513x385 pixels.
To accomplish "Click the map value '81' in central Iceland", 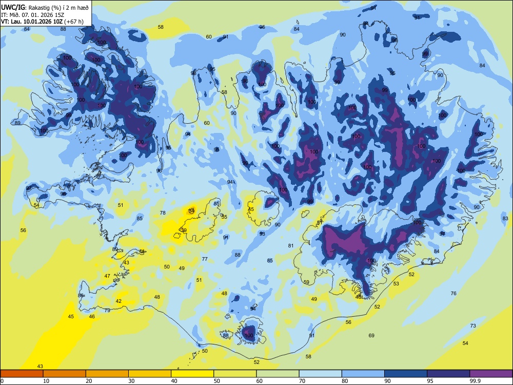I will coord(291,245).
